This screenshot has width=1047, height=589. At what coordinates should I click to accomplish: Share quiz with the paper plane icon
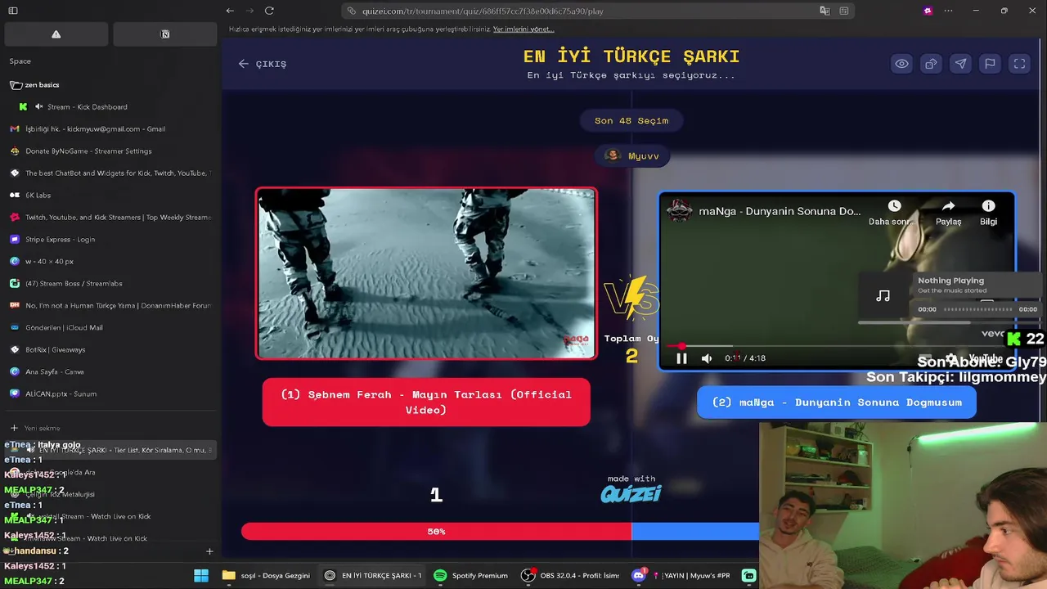pyautogui.click(x=960, y=64)
